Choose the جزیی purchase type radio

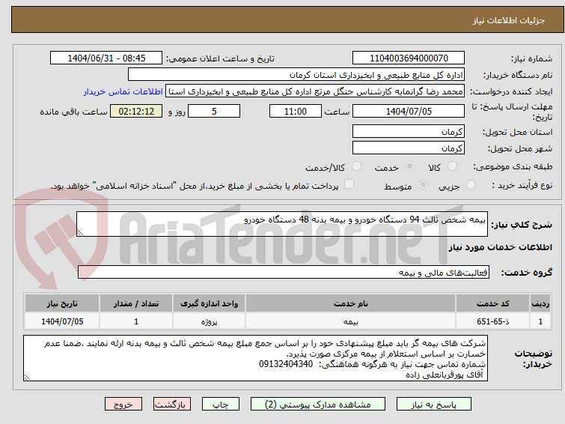471,185
